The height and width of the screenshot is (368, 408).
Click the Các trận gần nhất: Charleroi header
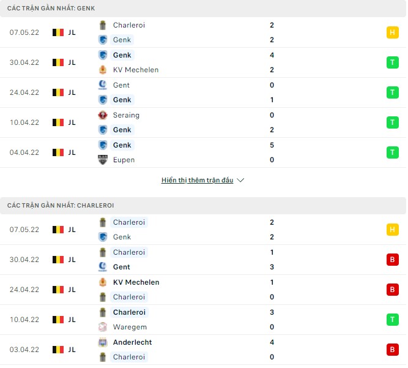[61, 206]
